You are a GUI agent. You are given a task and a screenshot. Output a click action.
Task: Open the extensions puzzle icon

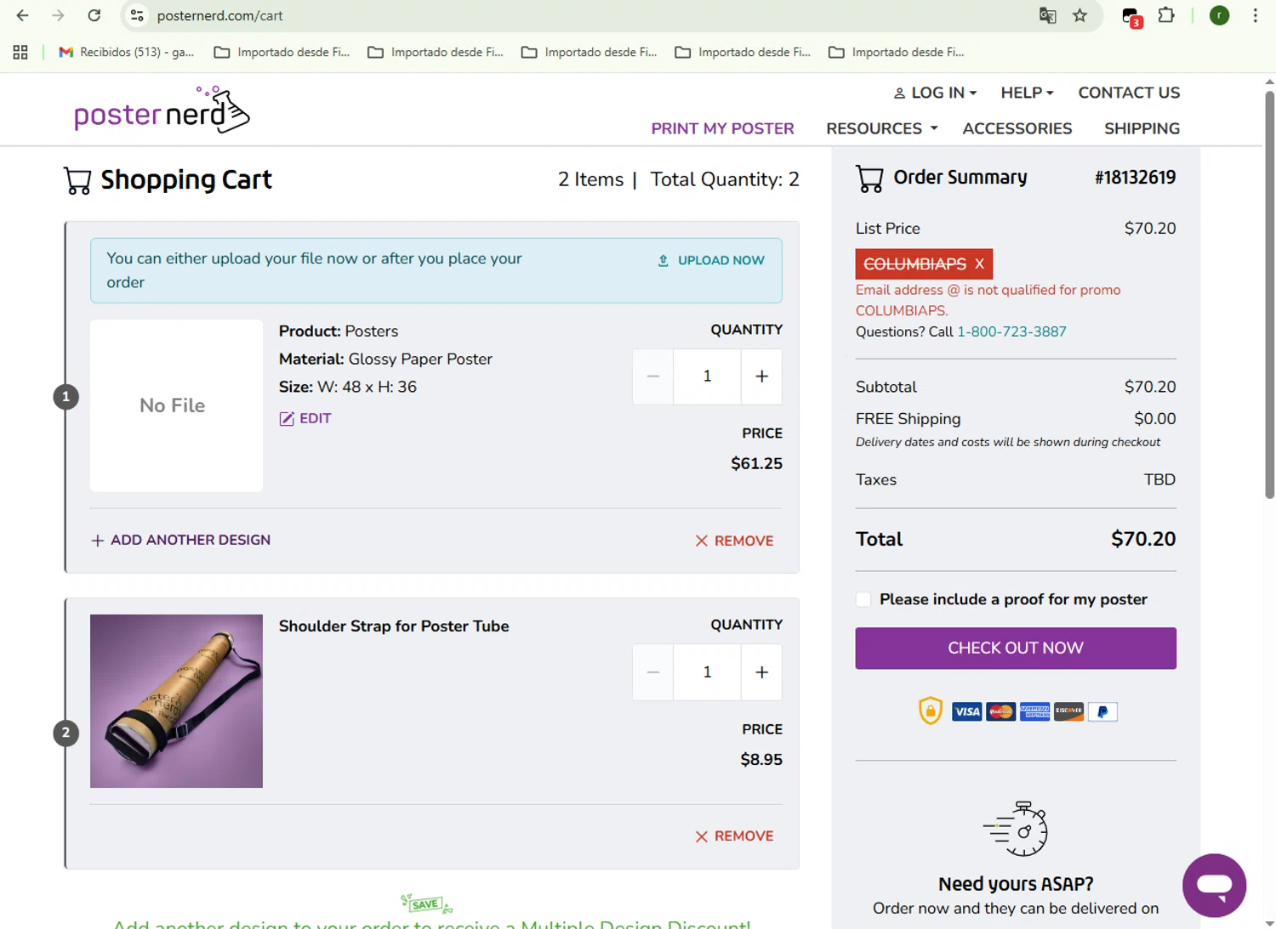click(1166, 15)
